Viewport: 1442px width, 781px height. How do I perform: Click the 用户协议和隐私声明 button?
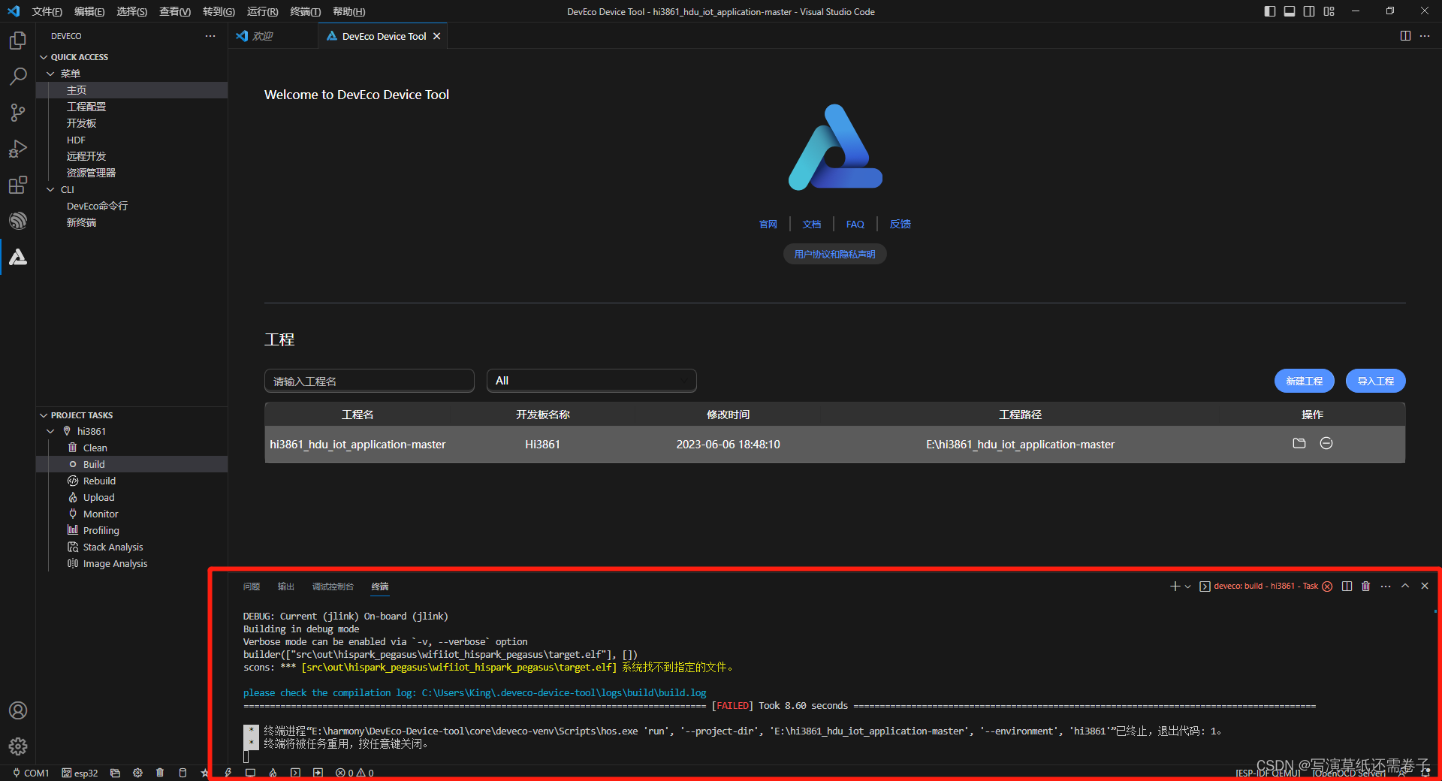[835, 254]
